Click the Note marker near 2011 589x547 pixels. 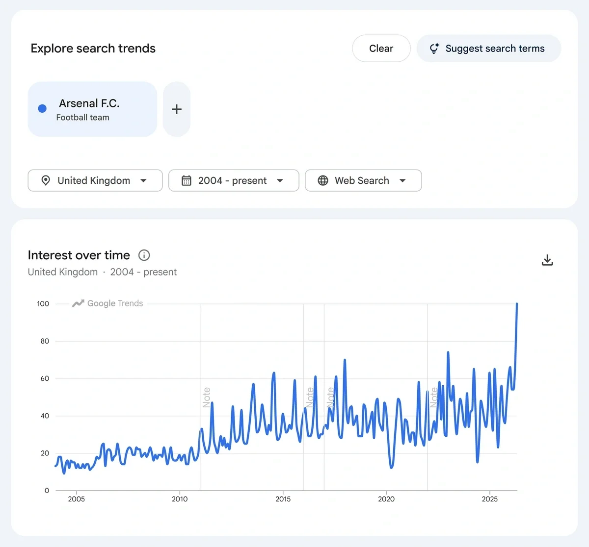(x=207, y=398)
